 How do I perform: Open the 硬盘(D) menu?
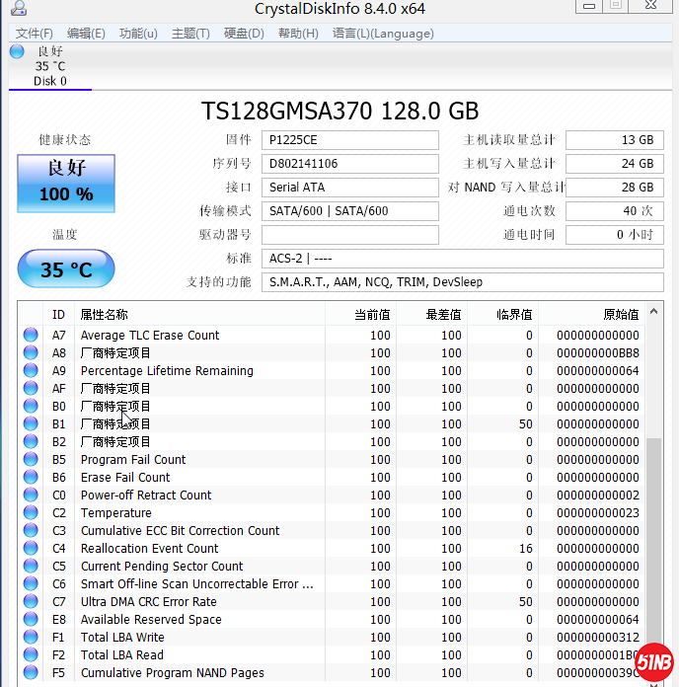pos(244,34)
